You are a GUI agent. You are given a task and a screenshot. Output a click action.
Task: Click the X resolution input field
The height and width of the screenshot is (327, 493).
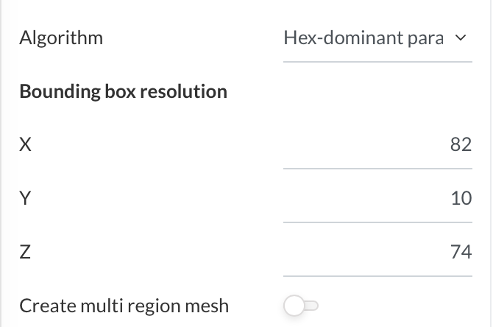pyautogui.click(x=377, y=145)
